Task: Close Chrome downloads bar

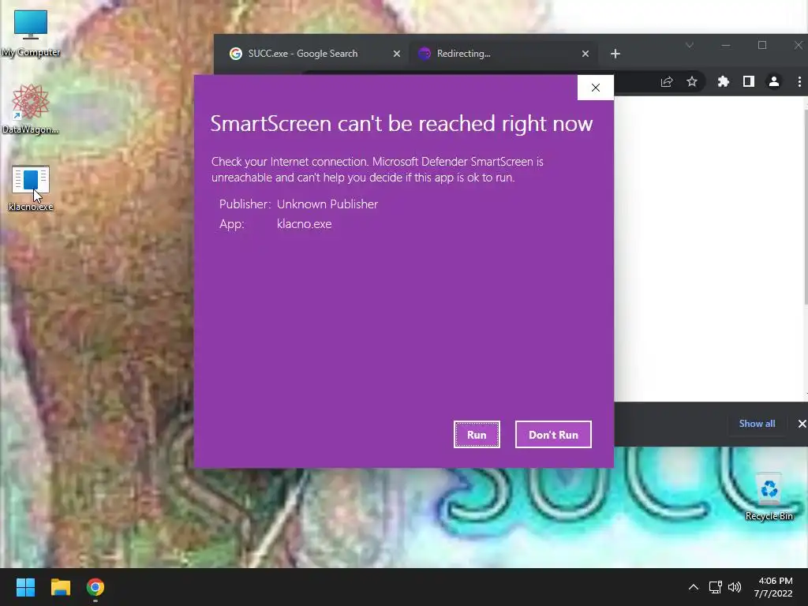Action: pos(802,424)
